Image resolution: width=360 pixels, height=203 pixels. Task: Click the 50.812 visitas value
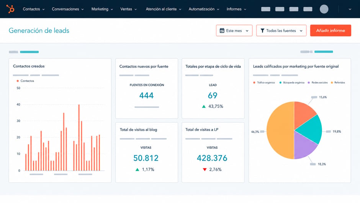click(x=146, y=158)
